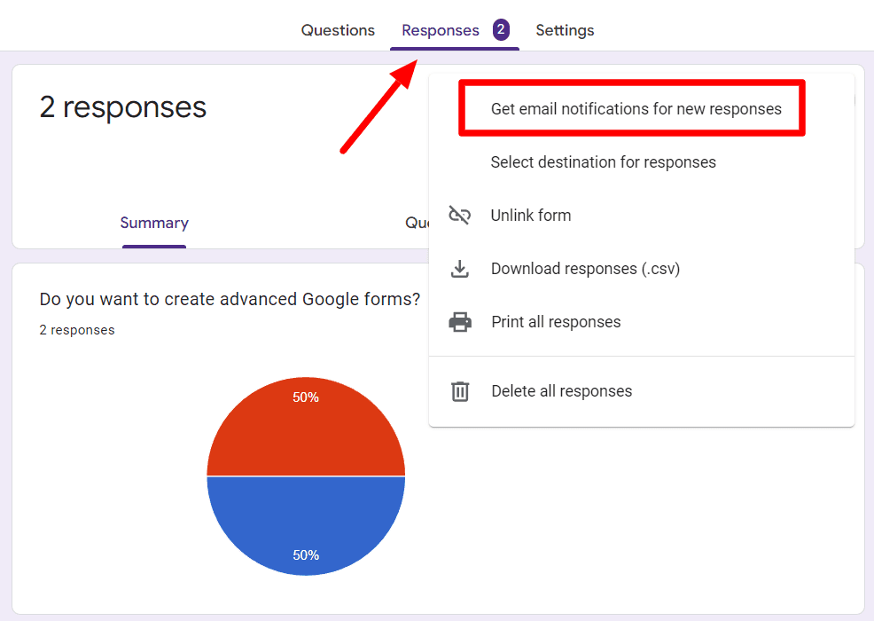Select Print all responses
Viewport: 874px width, 621px height.
556,322
